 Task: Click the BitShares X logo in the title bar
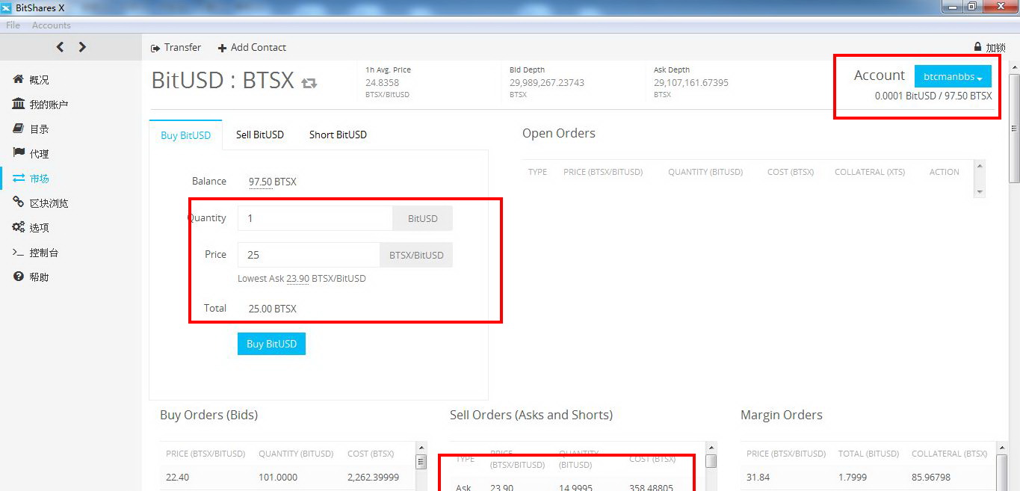tap(7, 7)
